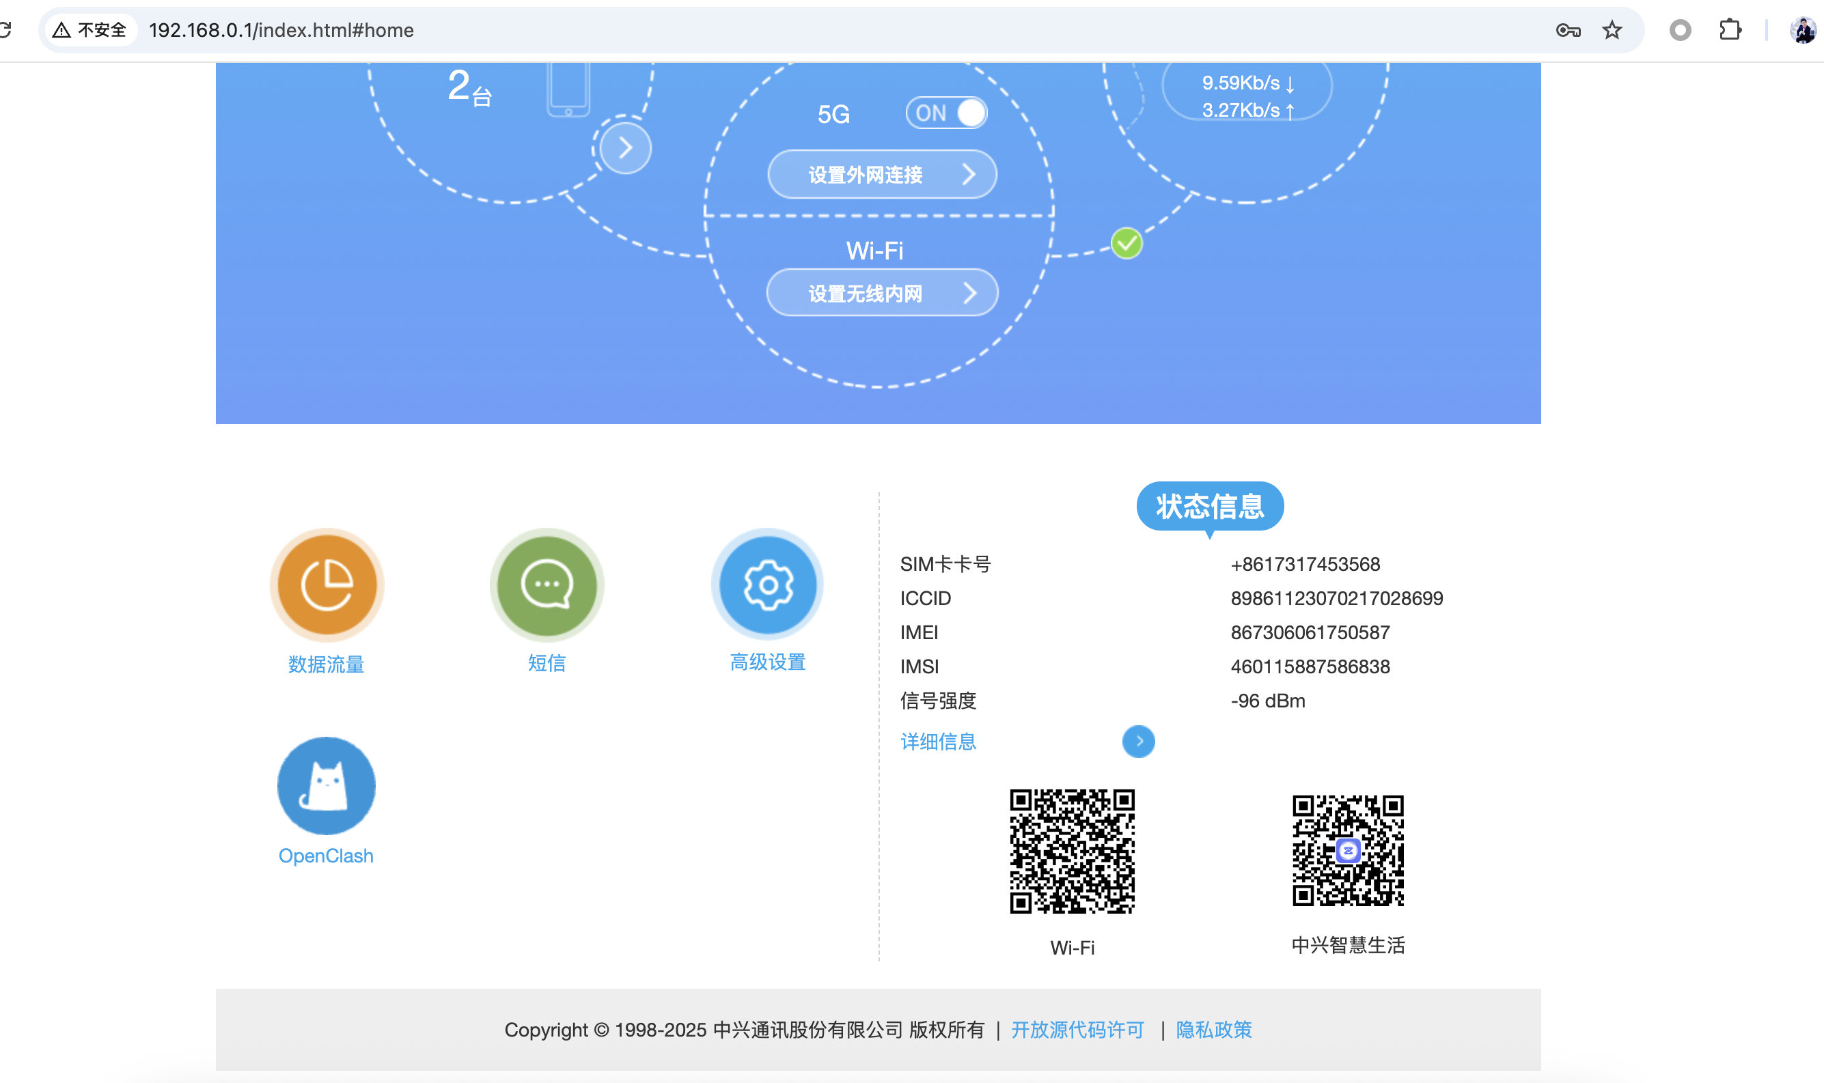The height and width of the screenshot is (1083, 1824).
Task: Click the browser reload button
Action: [x=6, y=30]
